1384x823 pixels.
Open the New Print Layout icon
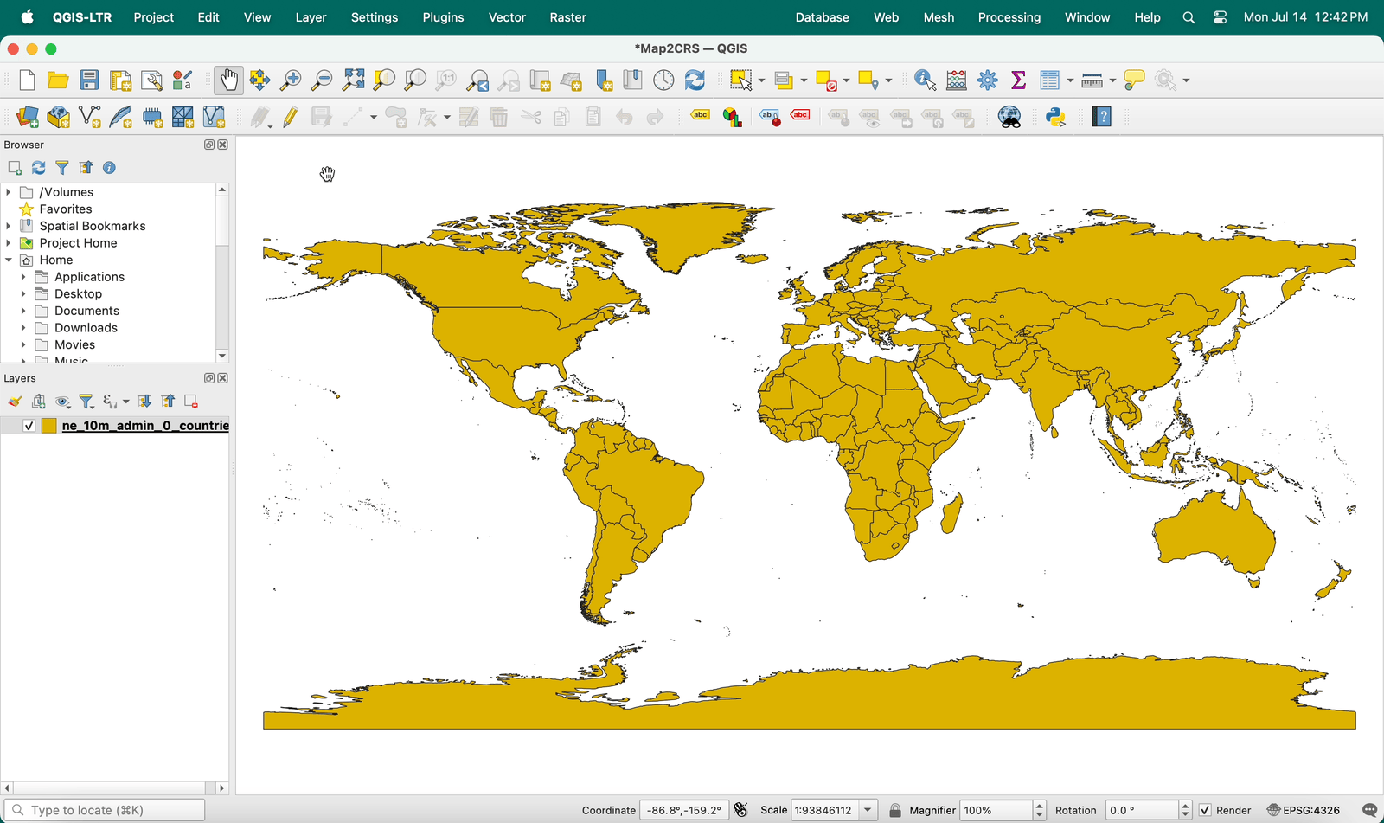tap(120, 80)
